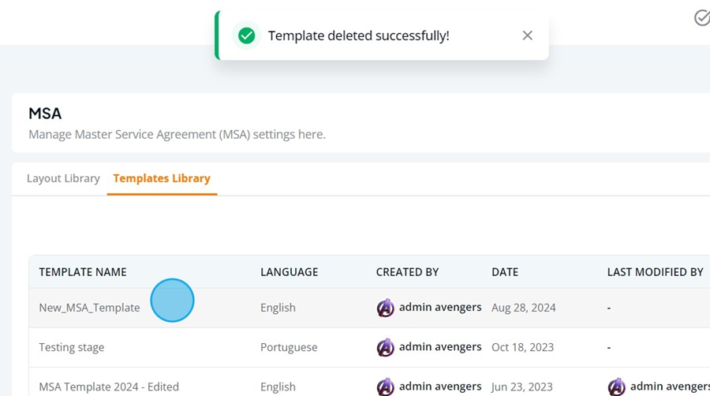Sort by Template Name column header

pos(83,272)
